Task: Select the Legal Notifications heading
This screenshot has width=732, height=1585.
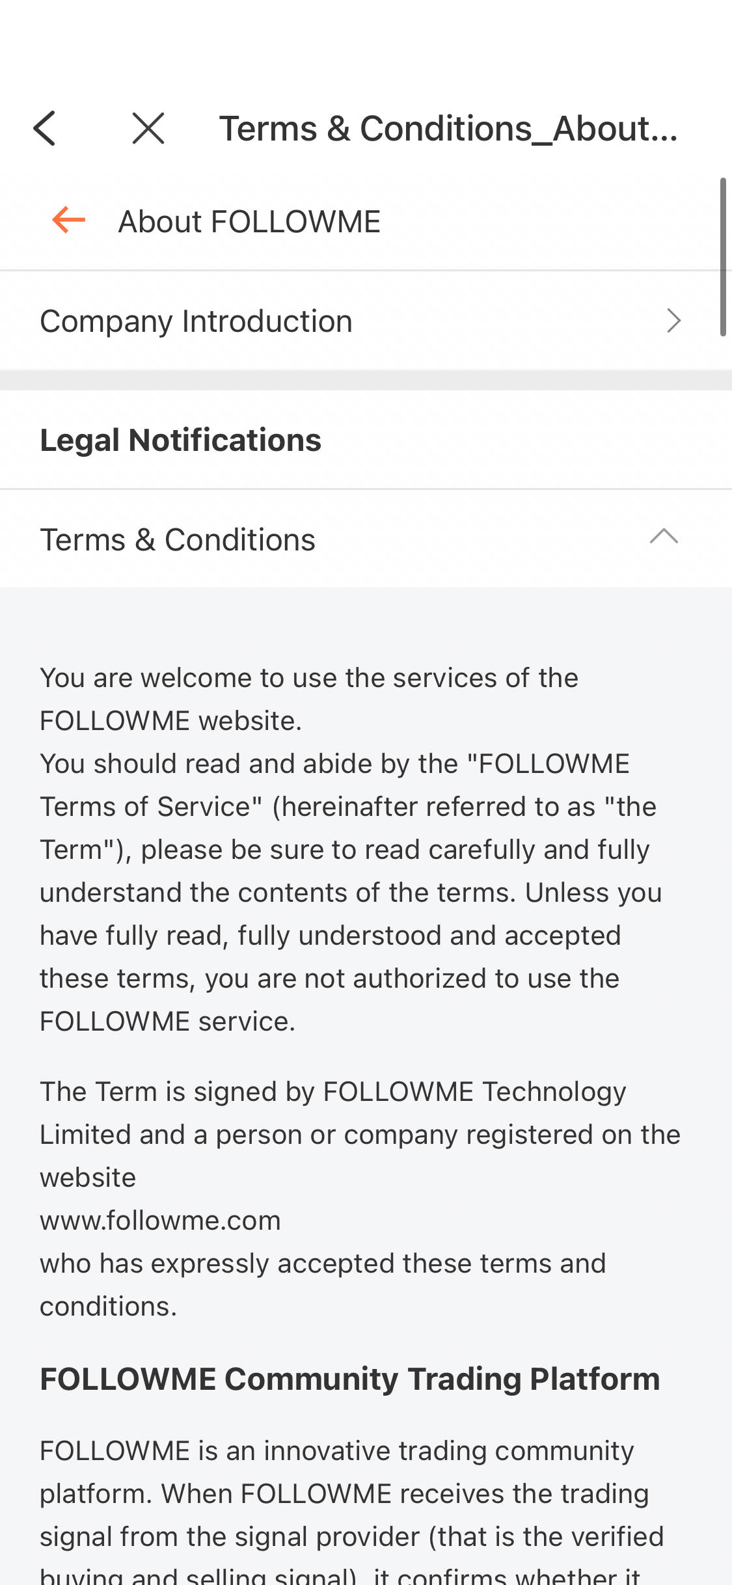Action: tap(181, 440)
